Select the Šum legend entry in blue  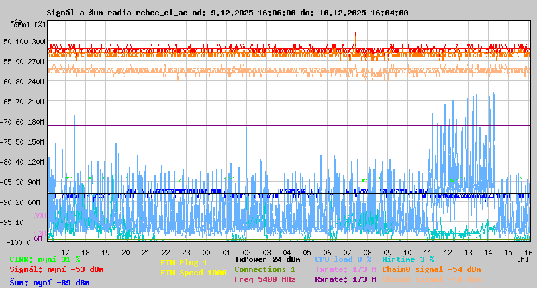49,283
